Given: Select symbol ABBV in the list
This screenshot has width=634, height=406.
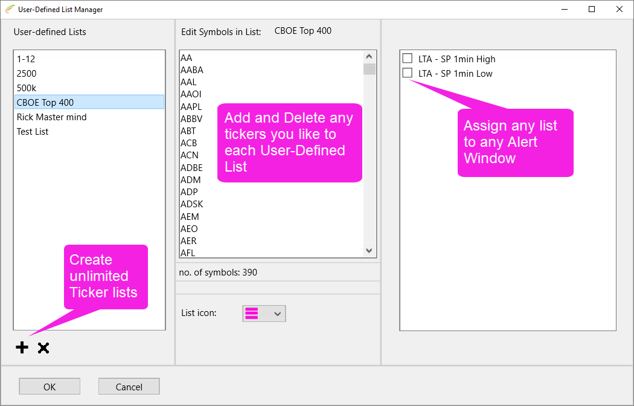Looking at the screenshot, I should [272, 119].
